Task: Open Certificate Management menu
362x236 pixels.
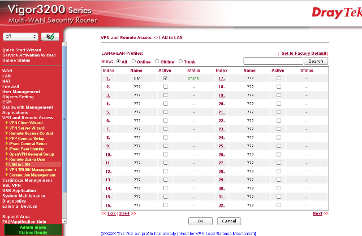Action: tap(27, 180)
